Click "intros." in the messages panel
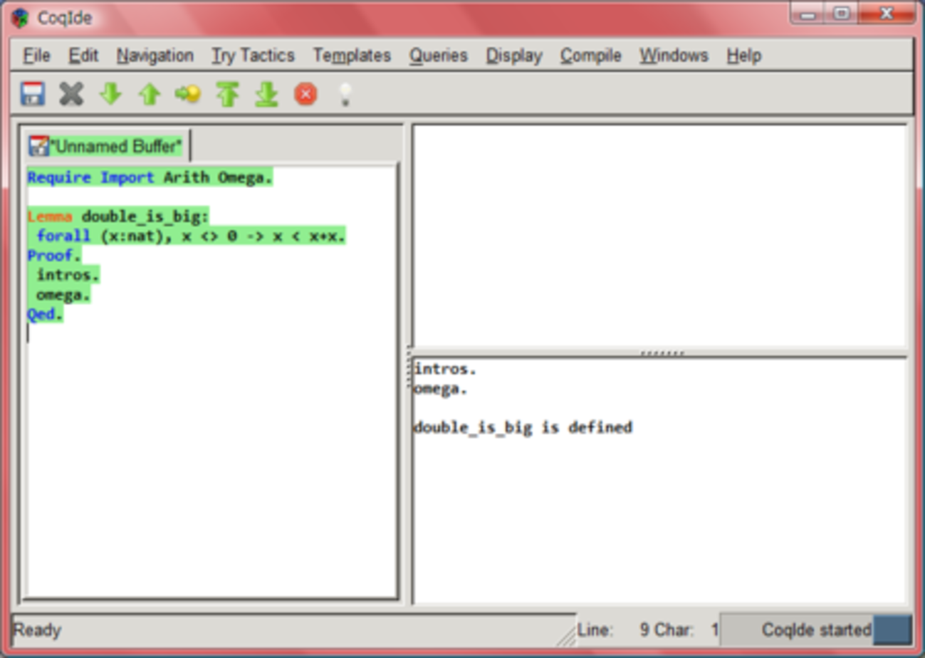 tap(445, 369)
